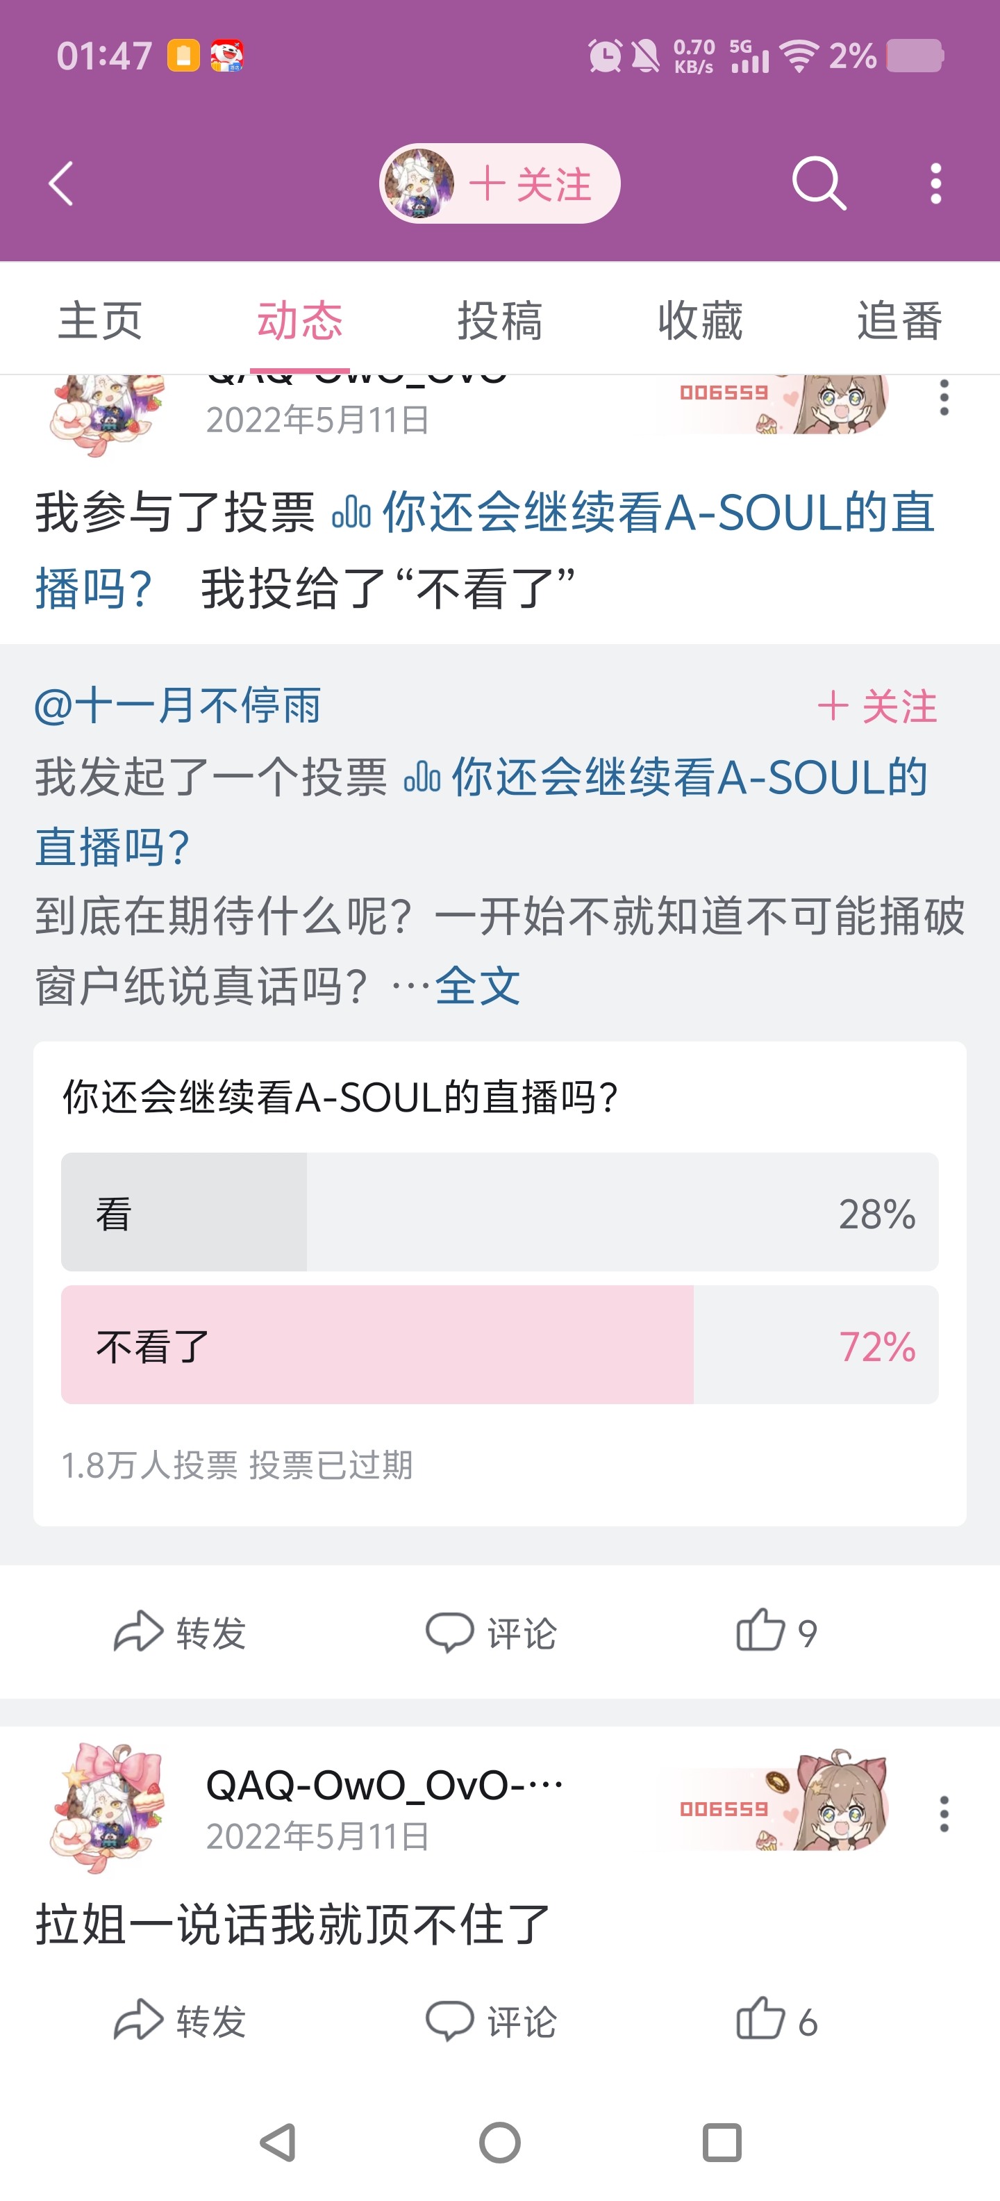
Task: Expand the full post text via 全文
Action: coord(477,986)
